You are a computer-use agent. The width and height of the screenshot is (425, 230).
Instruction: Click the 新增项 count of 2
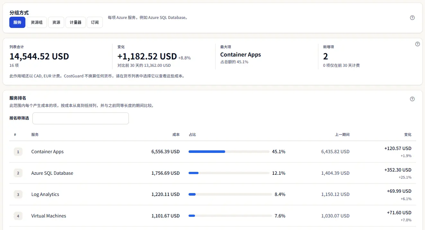point(325,57)
